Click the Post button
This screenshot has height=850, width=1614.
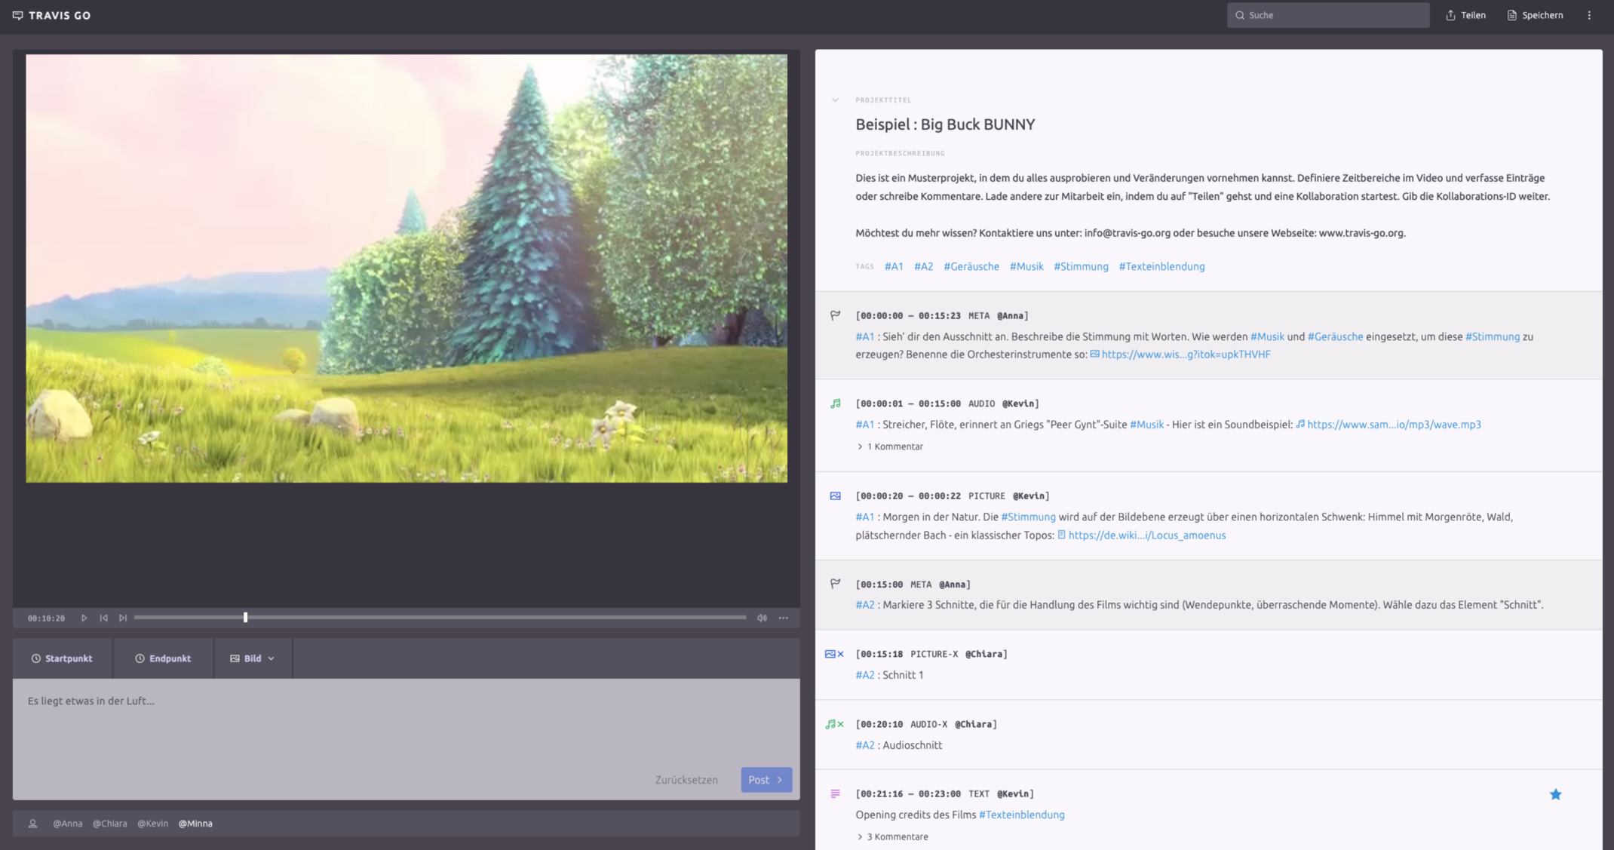[x=766, y=779]
